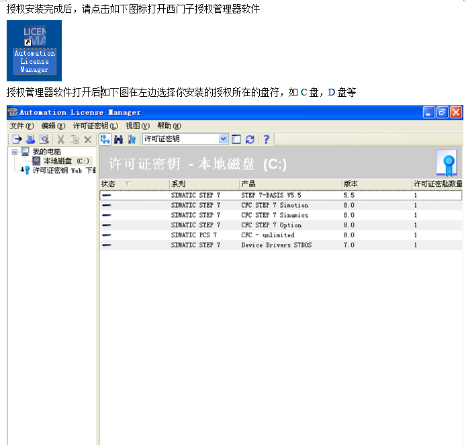
Task: Click the print icon in toolbar
Action: click(x=31, y=139)
